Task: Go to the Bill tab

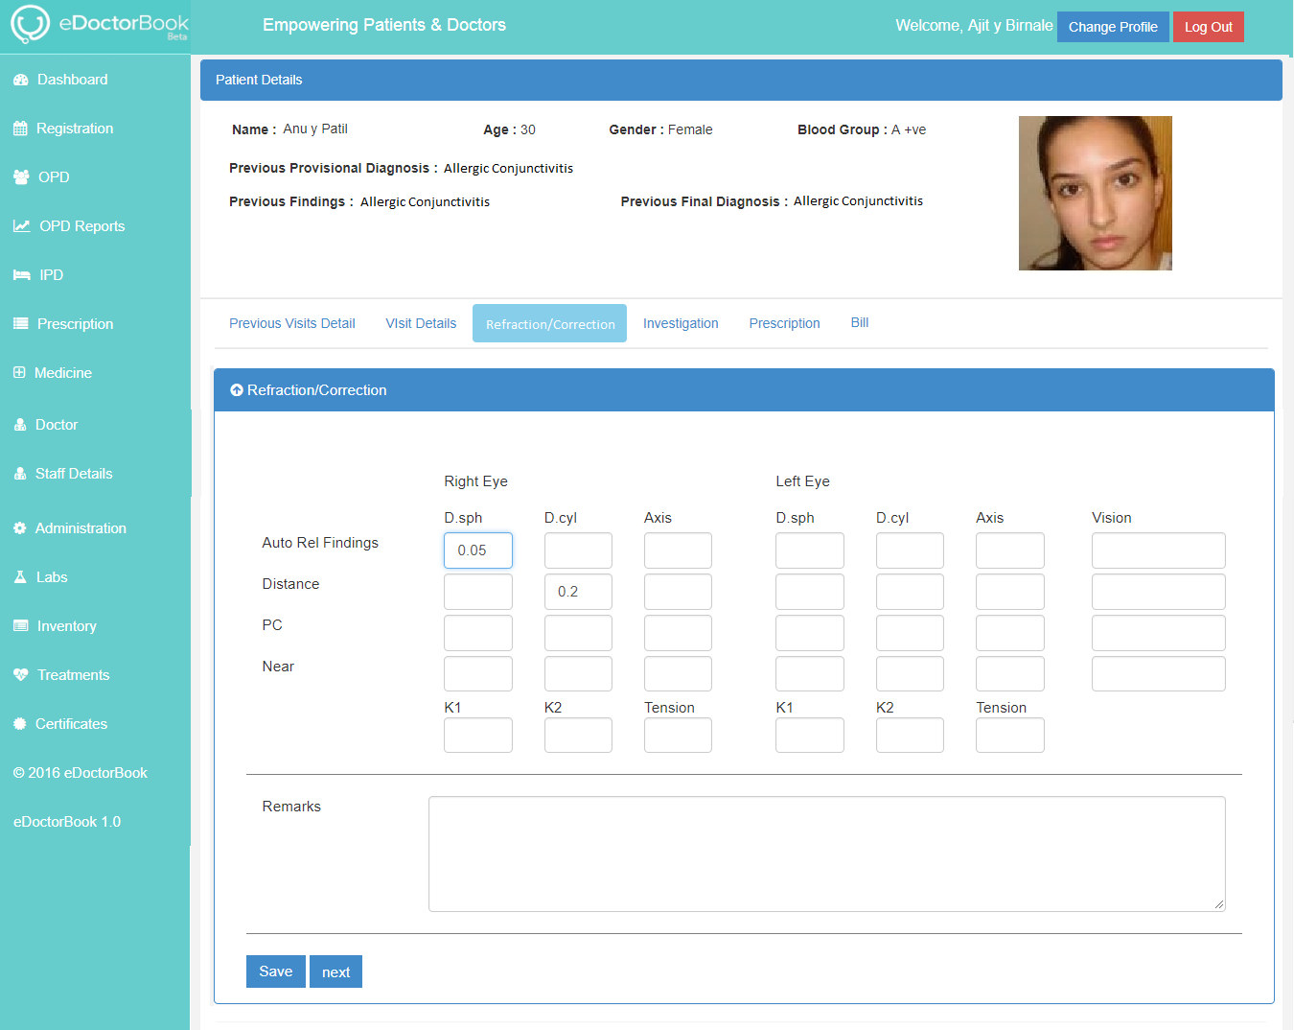Action: pos(860,323)
